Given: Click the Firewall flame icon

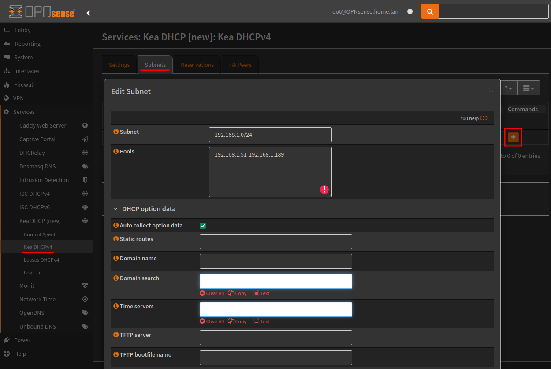Looking at the screenshot, I should click(7, 84).
